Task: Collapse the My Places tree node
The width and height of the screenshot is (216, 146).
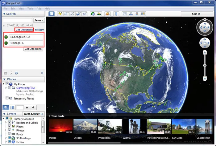Action: (x=3, y=84)
